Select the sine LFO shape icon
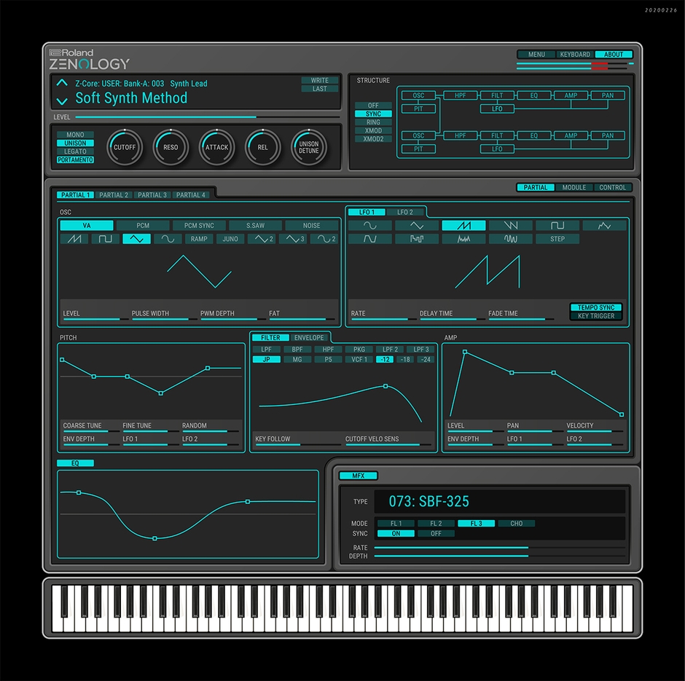Image resolution: width=685 pixels, height=681 pixels. 369,225
